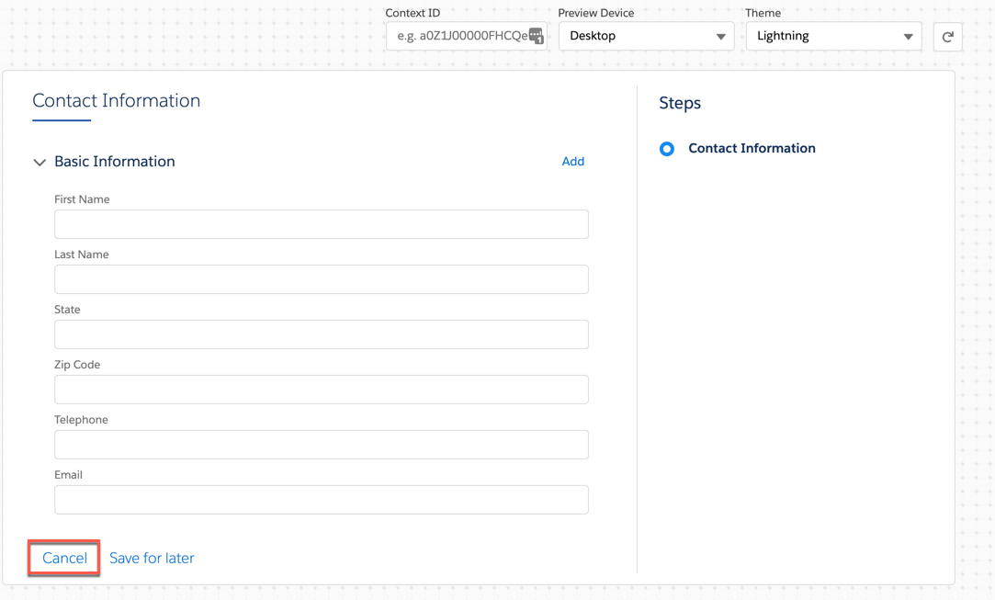Click Save for later

(152, 558)
